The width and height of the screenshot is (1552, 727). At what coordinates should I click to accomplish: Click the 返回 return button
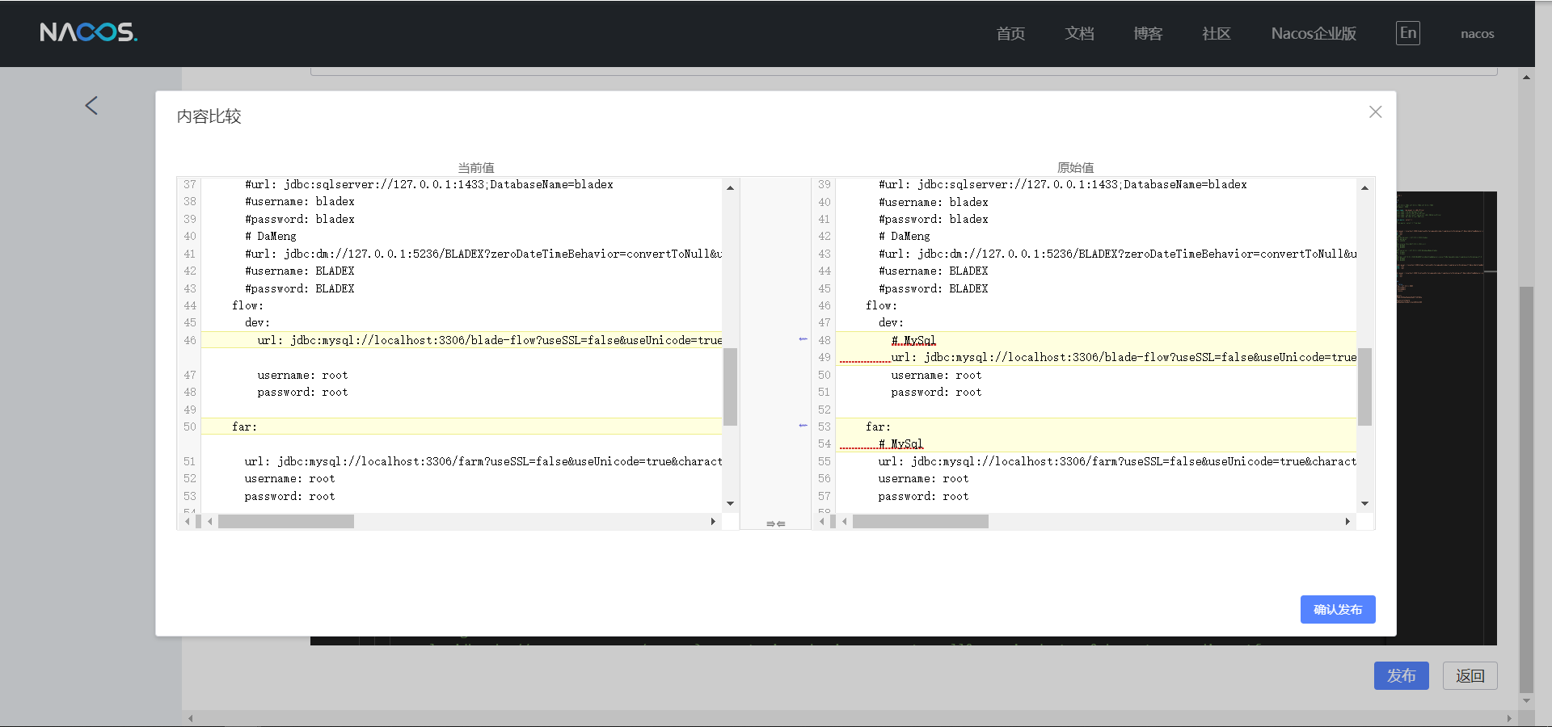tap(1470, 675)
